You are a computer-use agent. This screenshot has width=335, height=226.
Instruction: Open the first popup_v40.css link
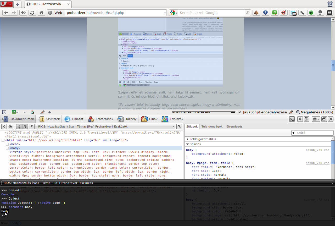pos(317,150)
